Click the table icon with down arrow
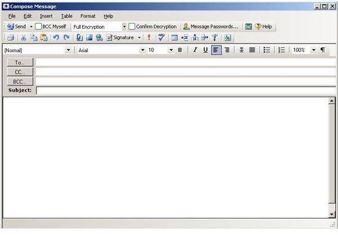Viewport: 338px width, 235px height. click(215, 38)
